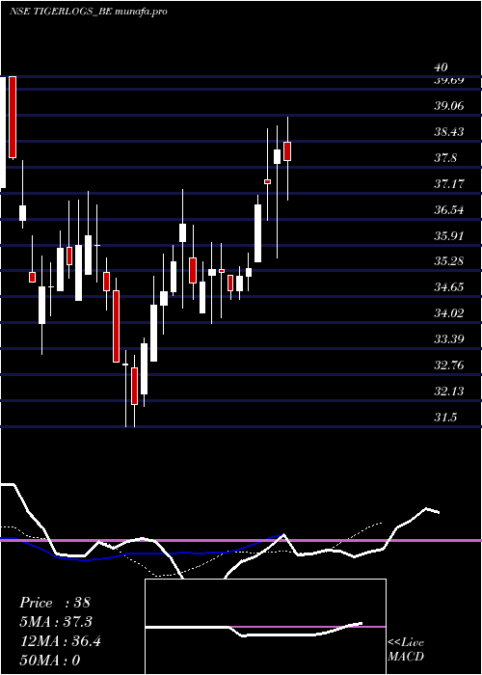Click the 36.54 price axis label

pyautogui.click(x=449, y=210)
